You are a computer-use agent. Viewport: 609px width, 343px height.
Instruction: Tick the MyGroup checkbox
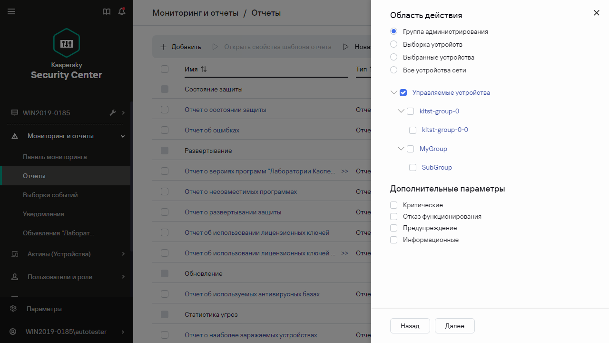click(410, 149)
